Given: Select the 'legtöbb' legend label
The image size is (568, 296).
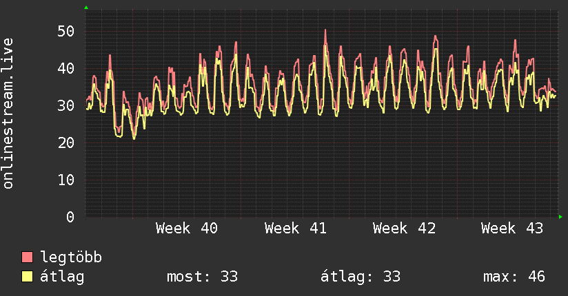Looking at the screenshot, I should [71, 257].
